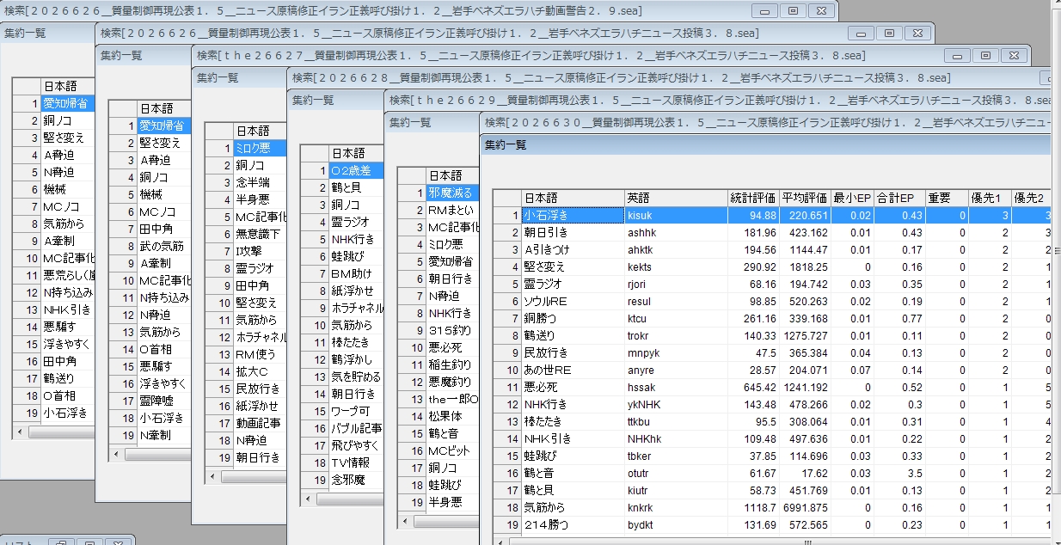Sort by the 統計評価 column header

[x=753, y=198]
